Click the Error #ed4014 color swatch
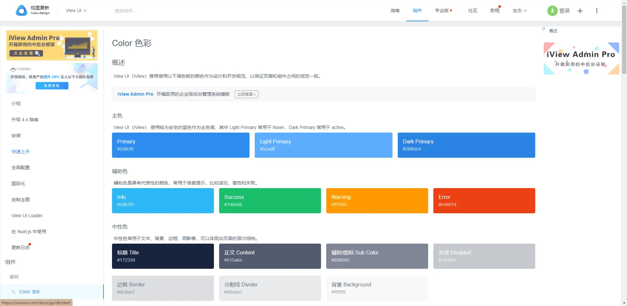This screenshot has width=627, height=306. [x=484, y=201]
